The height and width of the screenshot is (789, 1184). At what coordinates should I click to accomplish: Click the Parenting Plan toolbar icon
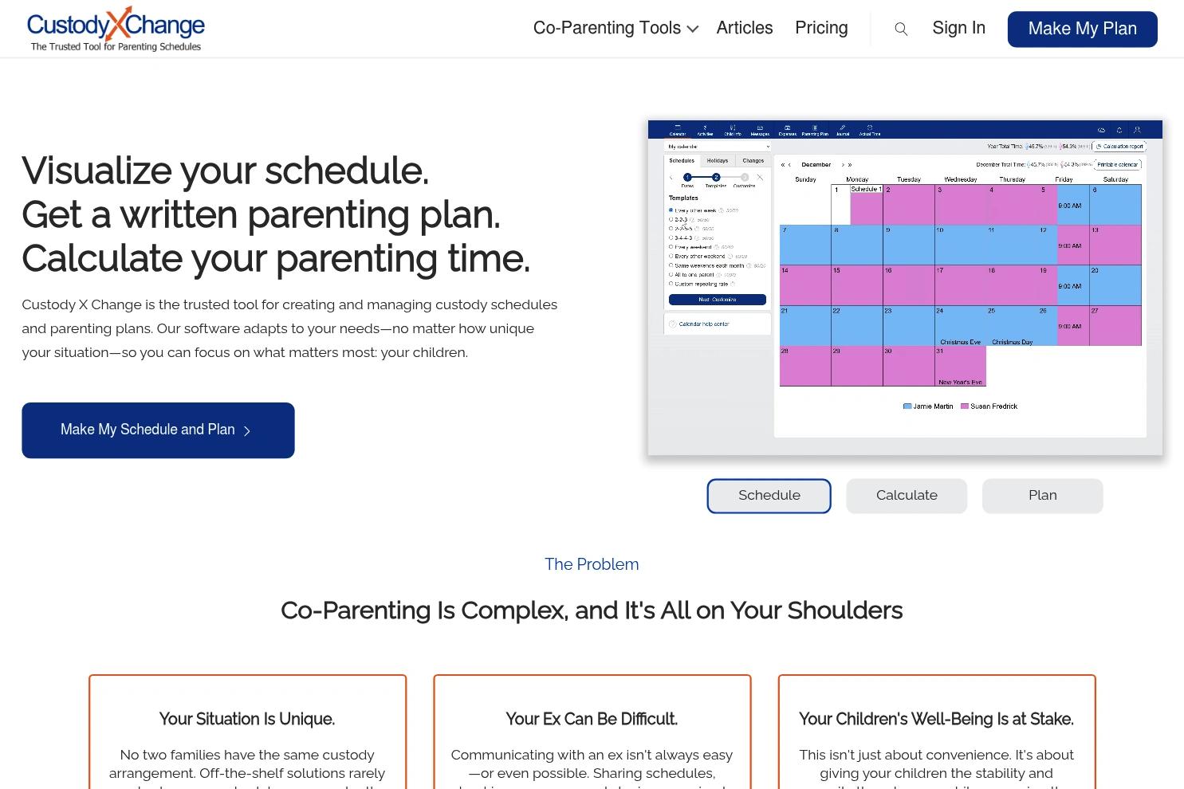[x=814, y=128]
